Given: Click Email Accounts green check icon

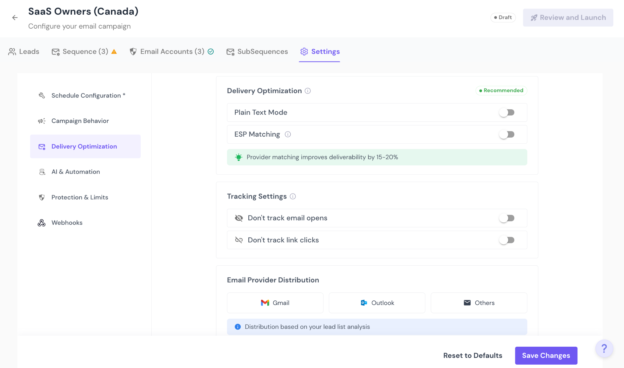Looking at the screenshot, I should (211, 52).
